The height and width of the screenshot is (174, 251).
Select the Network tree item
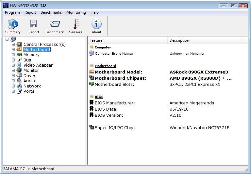32,86
